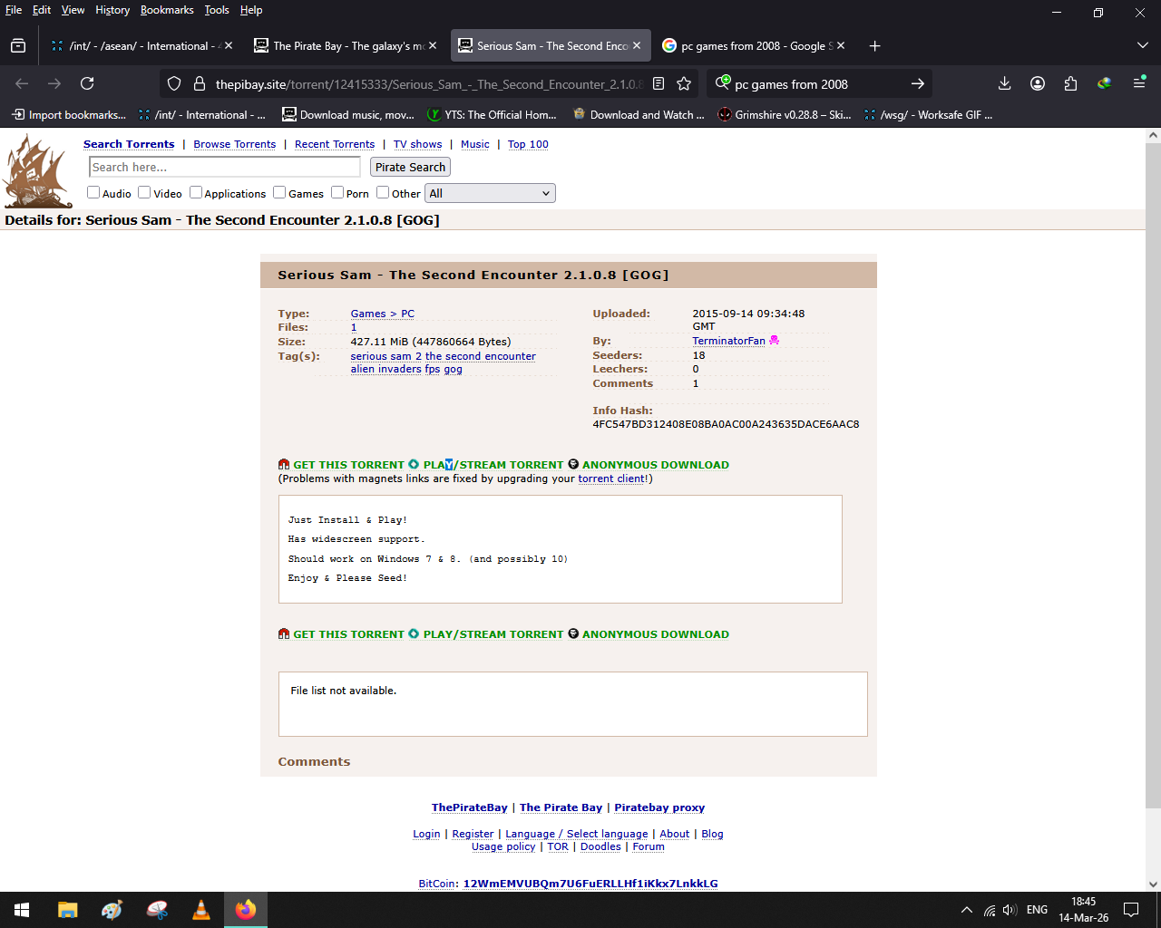Click the pink skull icon beside TerminatorFan
The width and height of the screenshot is (1161, 928).
(x=774, y=341)
